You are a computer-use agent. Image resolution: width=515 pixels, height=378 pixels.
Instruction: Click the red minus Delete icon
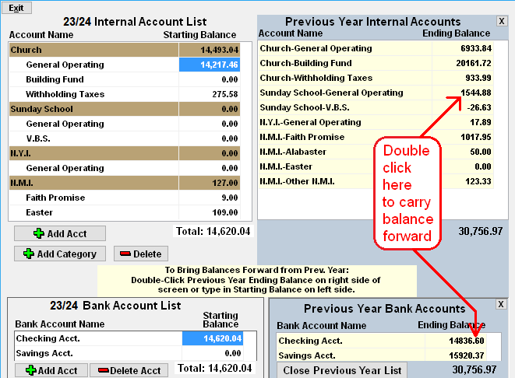click(125, 254)
